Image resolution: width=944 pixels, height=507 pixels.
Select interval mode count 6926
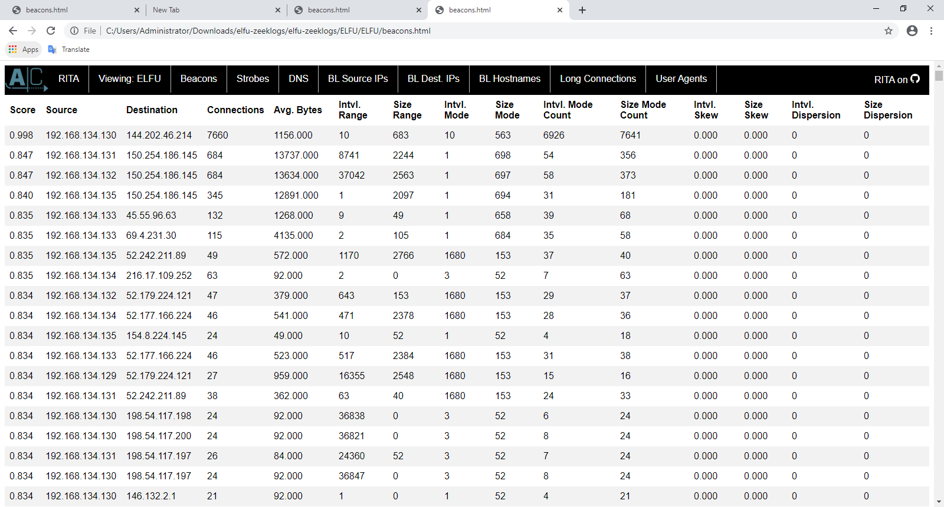tap(553, 136)
